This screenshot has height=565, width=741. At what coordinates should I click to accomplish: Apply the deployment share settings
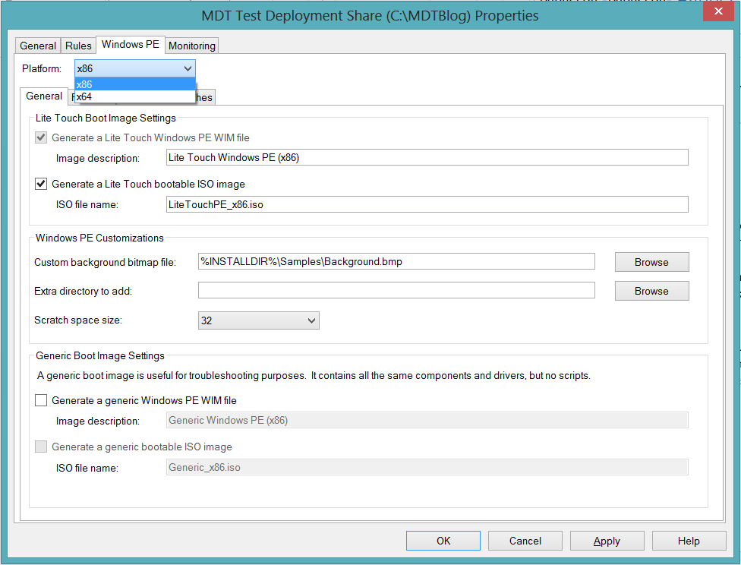[x=607, y=541]
